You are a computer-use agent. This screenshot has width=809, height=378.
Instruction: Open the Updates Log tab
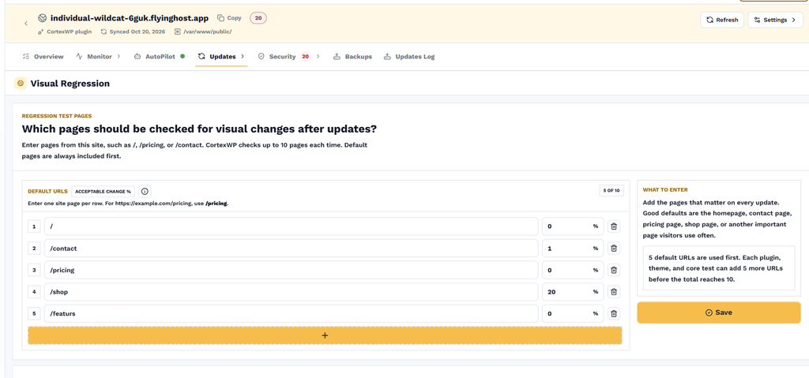click(x=409, y=57)
